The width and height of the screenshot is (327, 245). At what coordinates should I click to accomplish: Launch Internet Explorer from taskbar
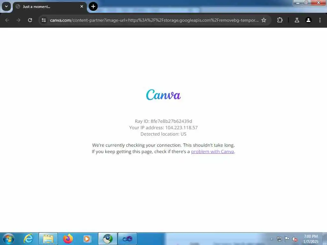click(x=28, y=239)
